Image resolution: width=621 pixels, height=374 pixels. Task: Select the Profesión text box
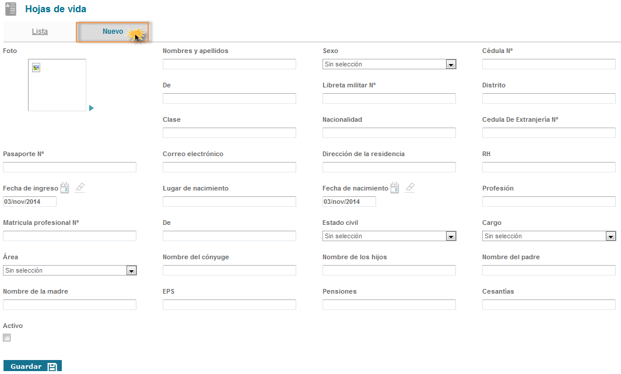549,202
